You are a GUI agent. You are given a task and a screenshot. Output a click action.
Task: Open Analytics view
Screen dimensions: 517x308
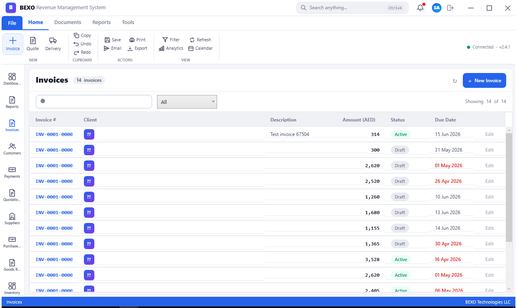pos(171,48)
